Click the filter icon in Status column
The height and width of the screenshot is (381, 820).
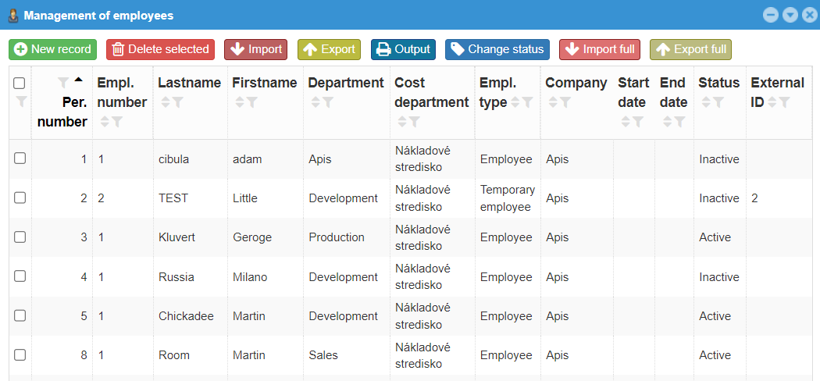[718, 102]
